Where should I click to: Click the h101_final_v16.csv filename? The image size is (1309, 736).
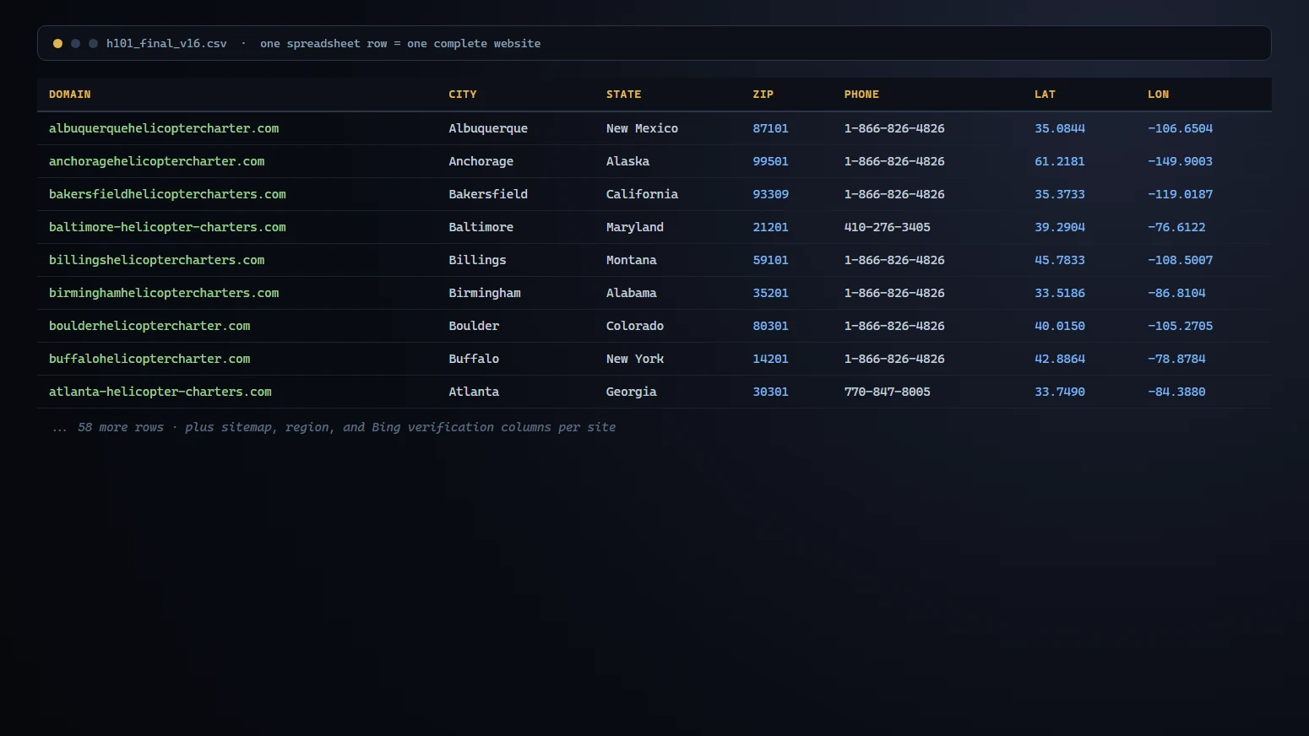[x=166, y=43]
